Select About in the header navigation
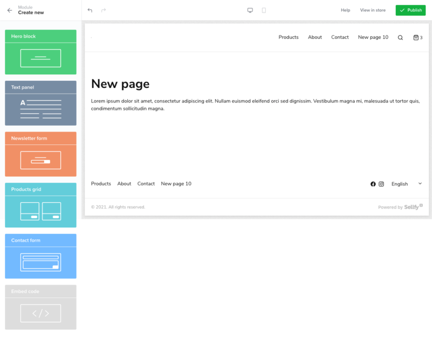432x339 pixels. coord(315,37)
